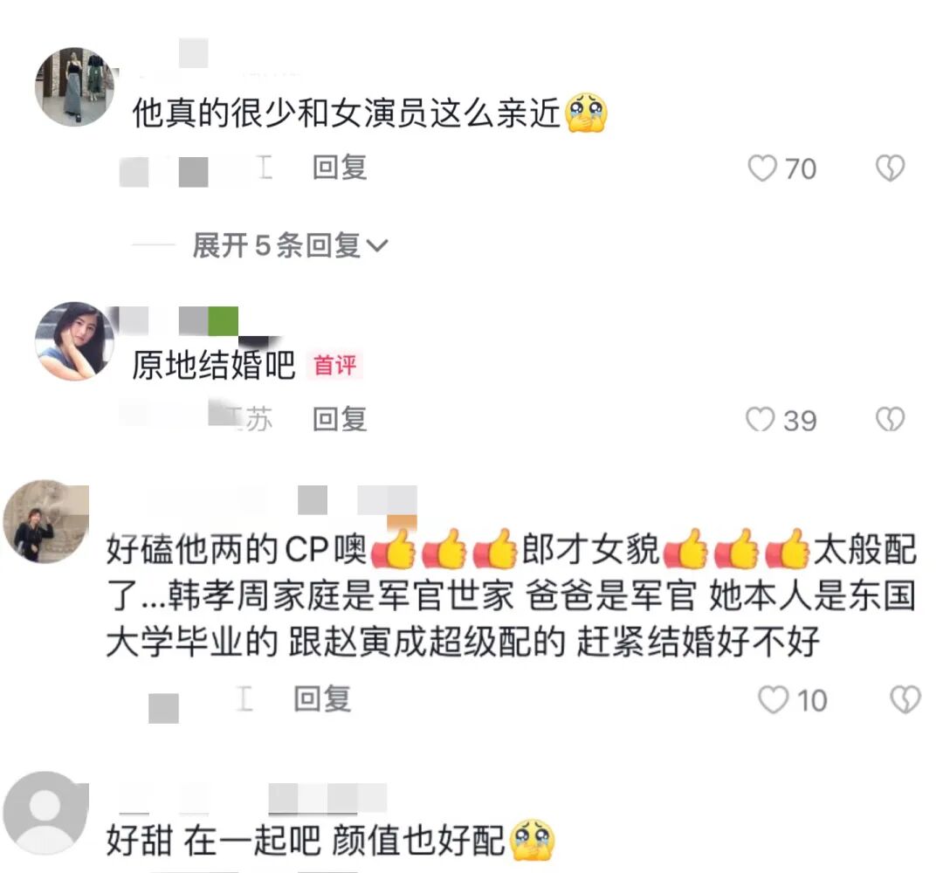The image size is (943, 873).
Task: Like the comment with 70 likes
Action: click(x=762, y=168)
